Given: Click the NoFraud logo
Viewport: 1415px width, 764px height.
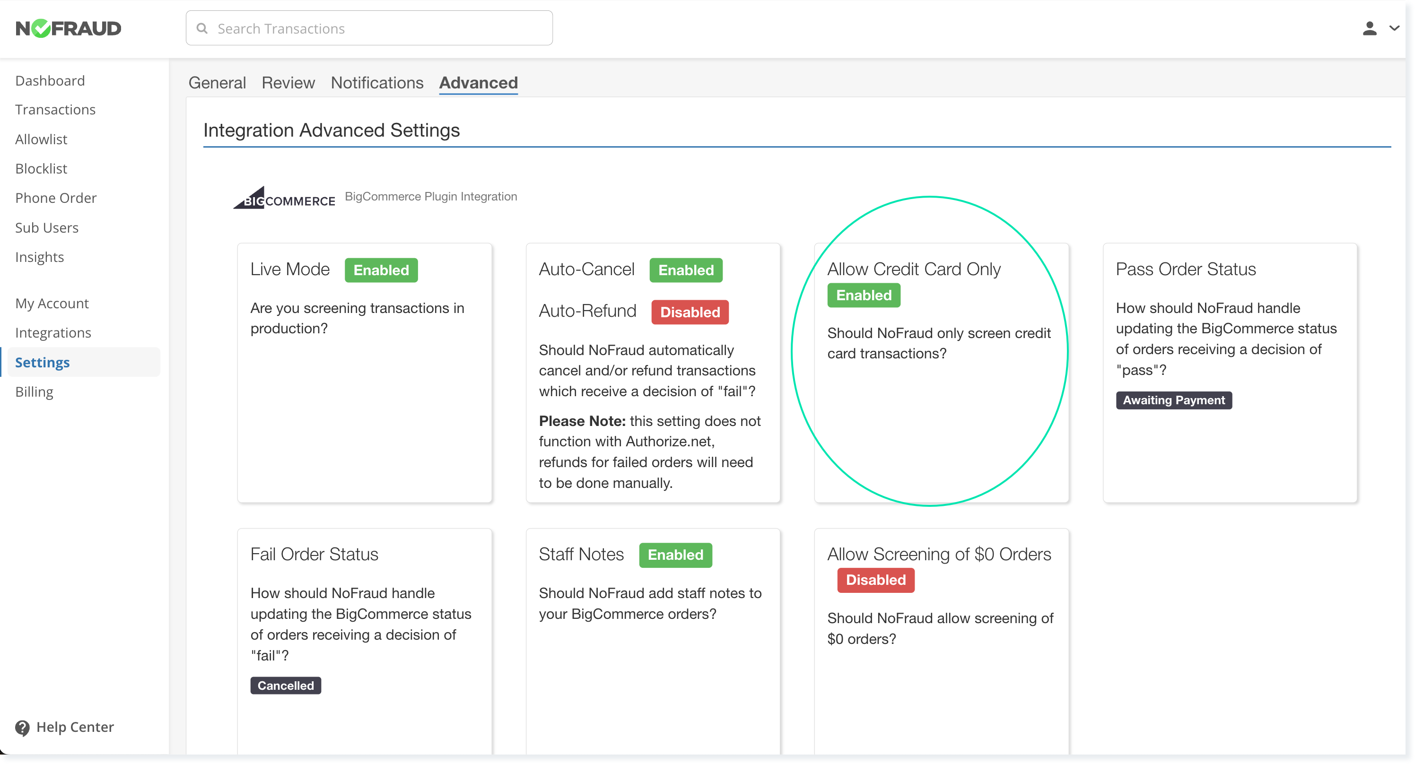Looking at the screenshot, I should pos(68,28).
